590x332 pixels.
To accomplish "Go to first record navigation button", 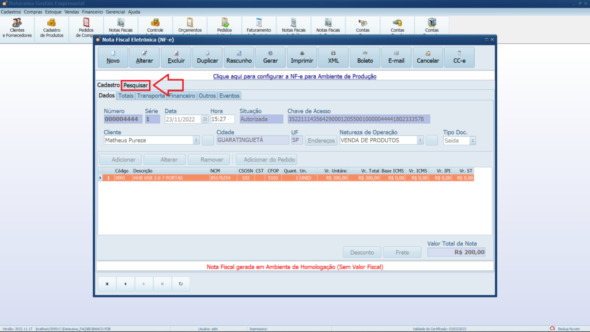I will point(107,284).
